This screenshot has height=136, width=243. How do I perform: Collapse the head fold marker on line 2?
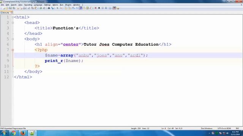tap(13, 23)
